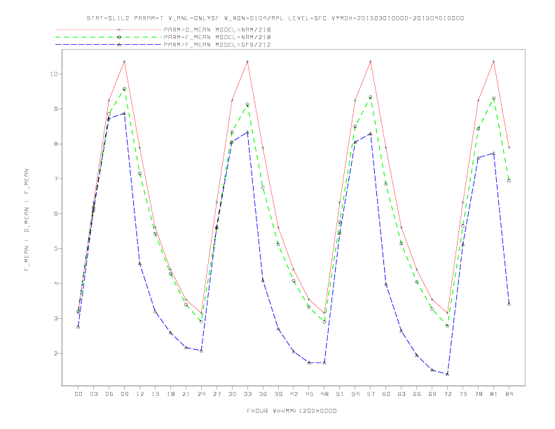Click x-axis tick label 63
Viewport: 555px width, 429px height.
[402, 394]
